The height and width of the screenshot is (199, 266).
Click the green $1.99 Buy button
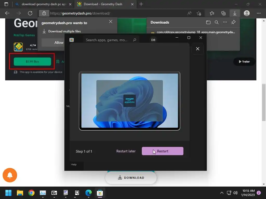(32, 61)
